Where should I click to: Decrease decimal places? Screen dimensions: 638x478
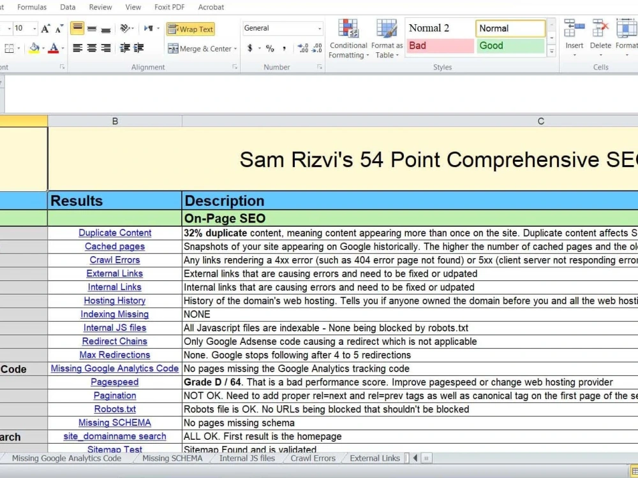point(317,48)
